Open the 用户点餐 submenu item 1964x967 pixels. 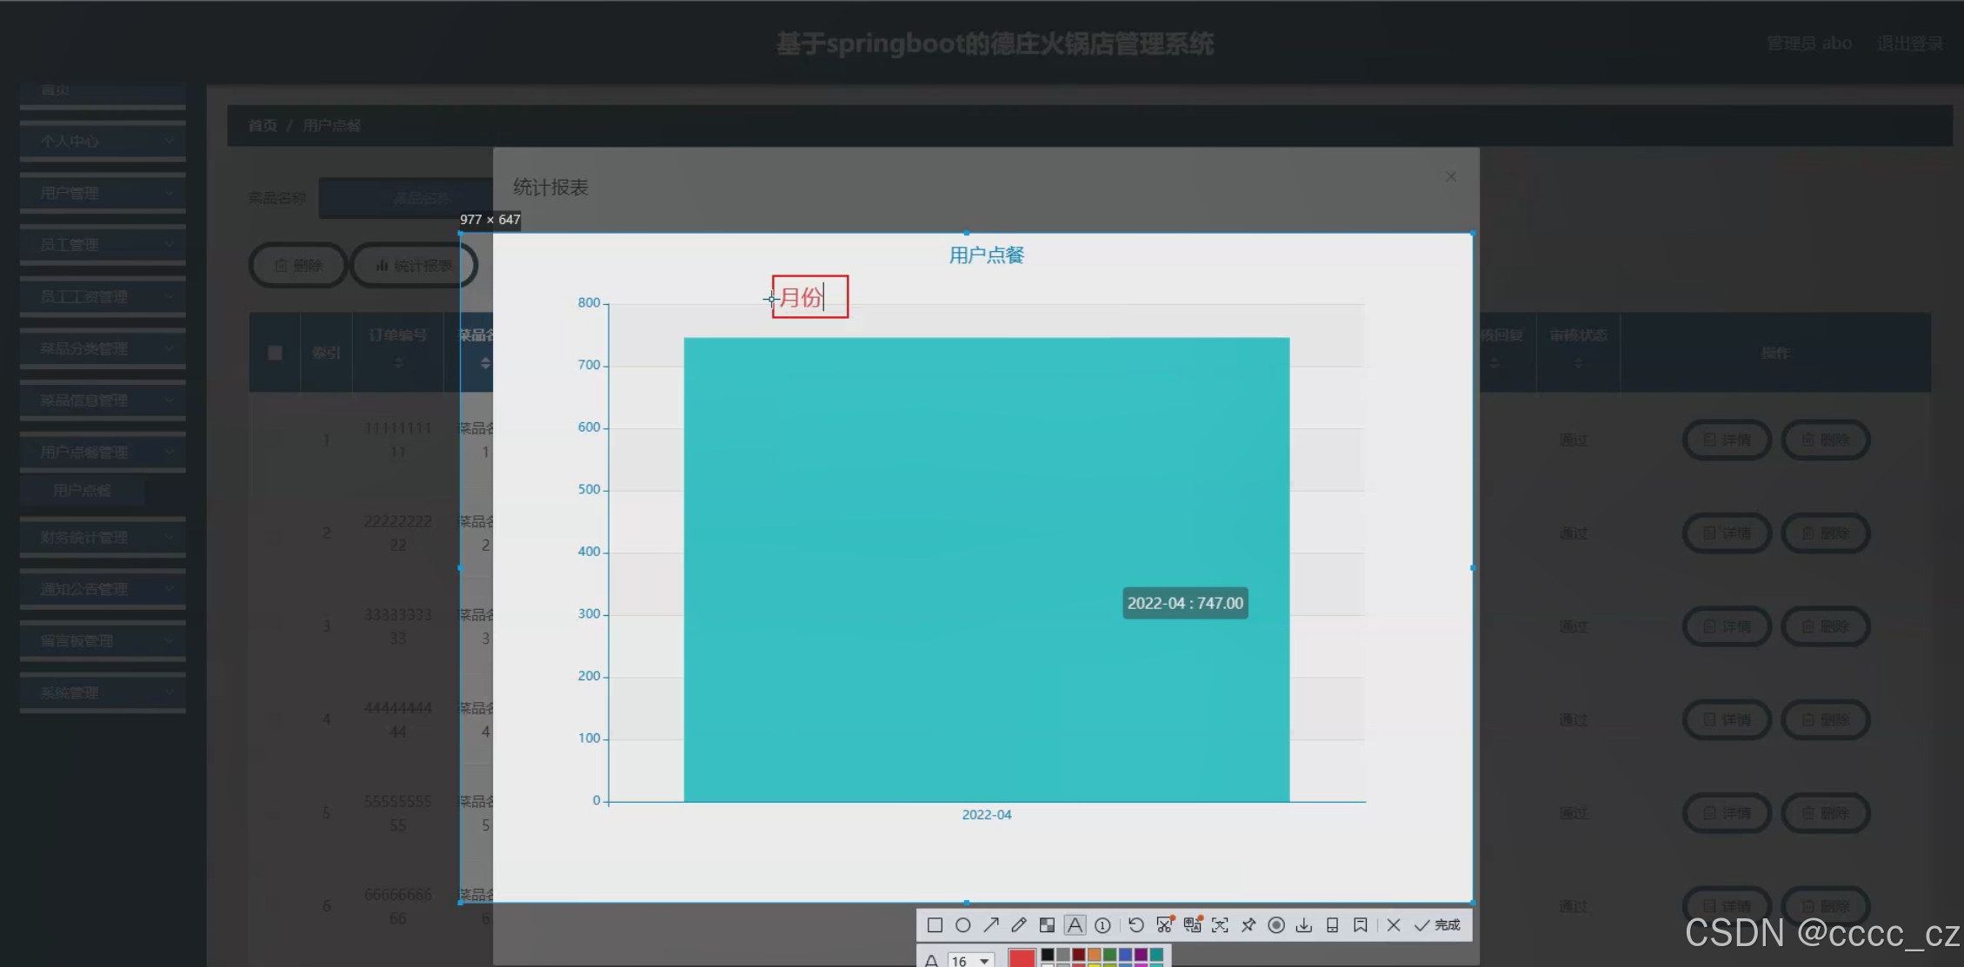82,490
